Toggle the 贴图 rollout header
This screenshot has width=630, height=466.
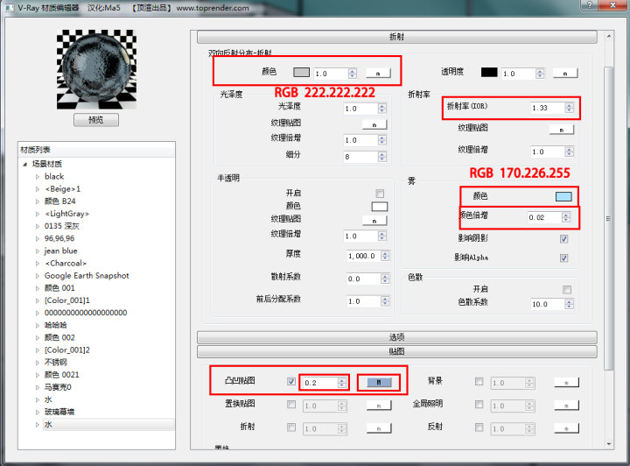coord(397,351)
